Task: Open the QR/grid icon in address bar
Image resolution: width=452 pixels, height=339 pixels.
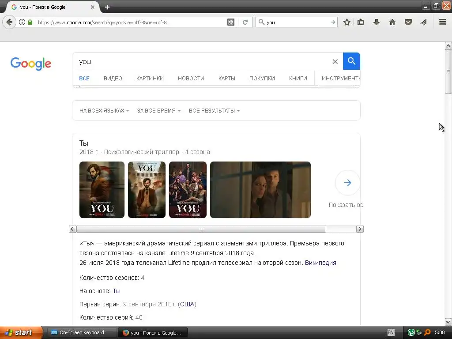Action: tap(231, 22)
